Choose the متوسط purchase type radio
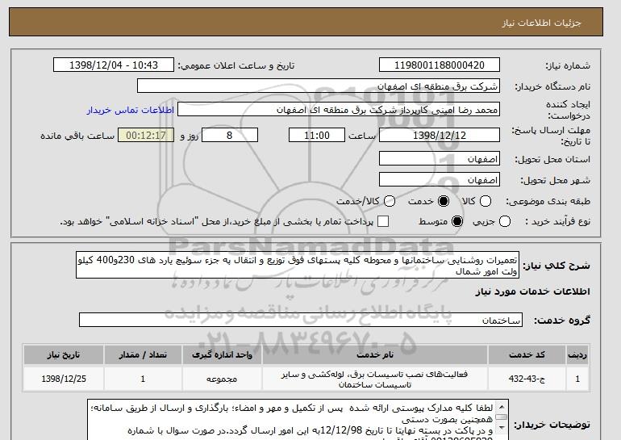Screen dimensions: 621x440 coord(457,221)
